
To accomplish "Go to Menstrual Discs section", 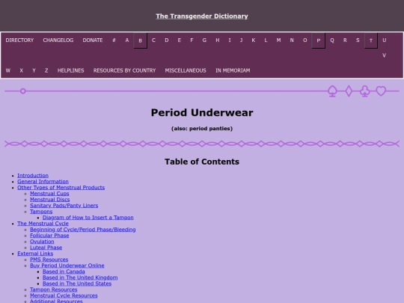I will coord(49,200).
